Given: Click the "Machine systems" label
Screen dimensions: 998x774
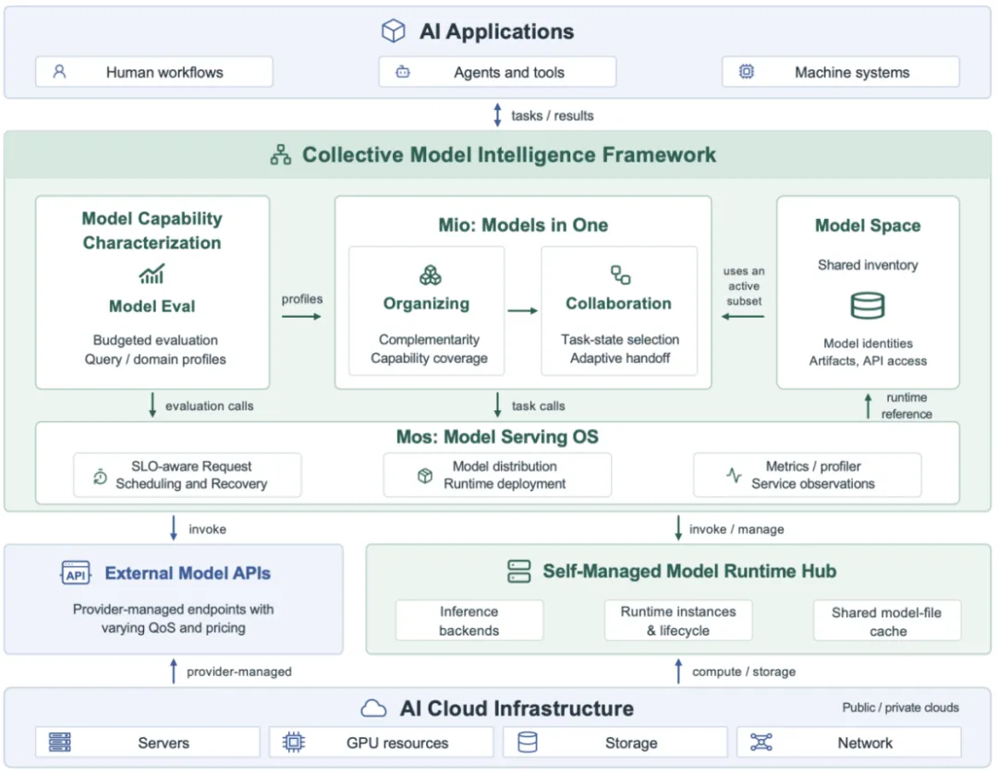Looking at the screenshot, I should pos(852,72).
